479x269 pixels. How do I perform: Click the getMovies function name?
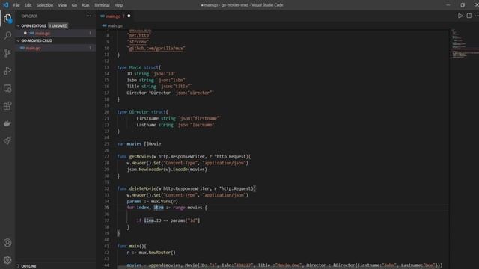pos(140,157)
